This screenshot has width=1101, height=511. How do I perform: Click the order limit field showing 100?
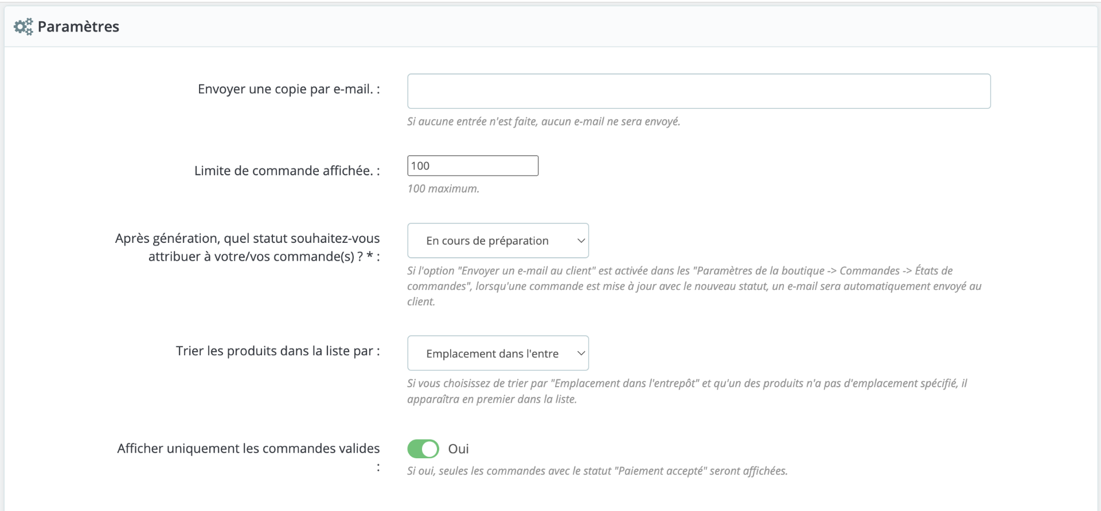(x=473, y=166)
